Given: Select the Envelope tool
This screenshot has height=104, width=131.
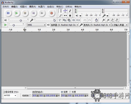Looking at the screenshot, I should coord(65,11).
